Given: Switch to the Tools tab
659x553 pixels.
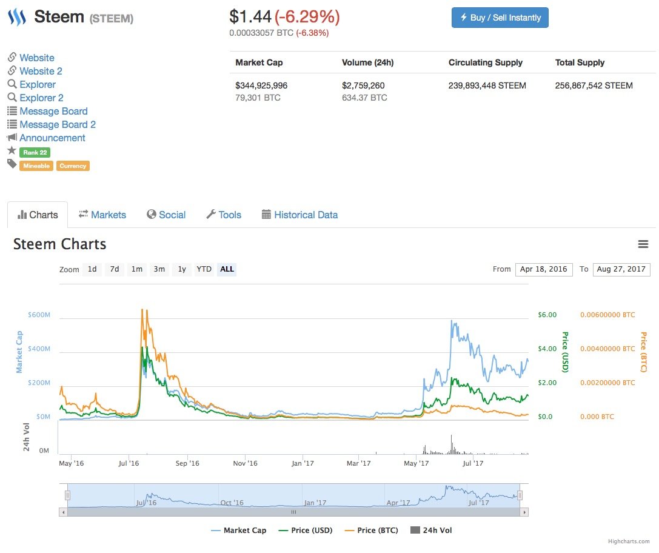Looking at the screenshot, I should 224,215.
